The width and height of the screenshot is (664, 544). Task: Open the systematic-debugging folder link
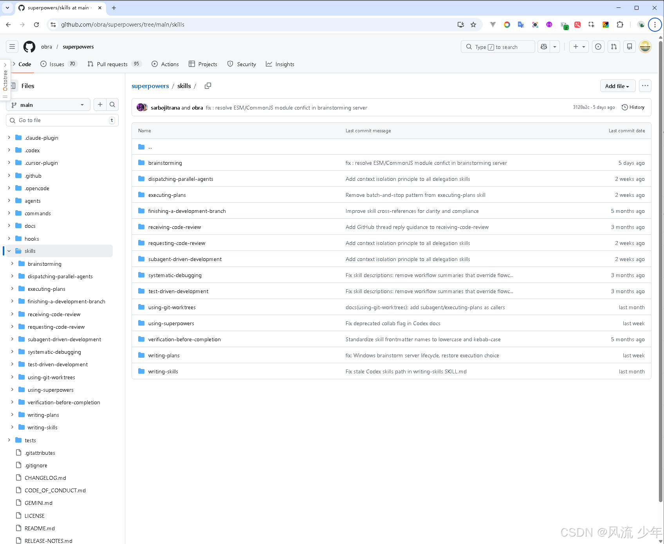click(x=175, y=275)
